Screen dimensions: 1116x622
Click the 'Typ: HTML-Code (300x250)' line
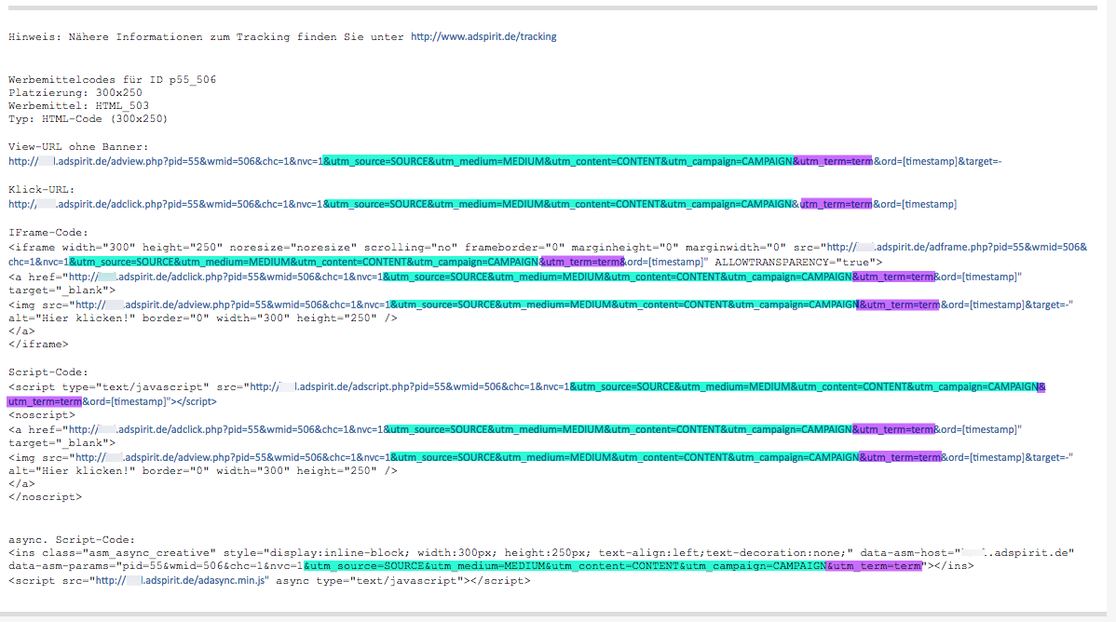coord(88,119)
